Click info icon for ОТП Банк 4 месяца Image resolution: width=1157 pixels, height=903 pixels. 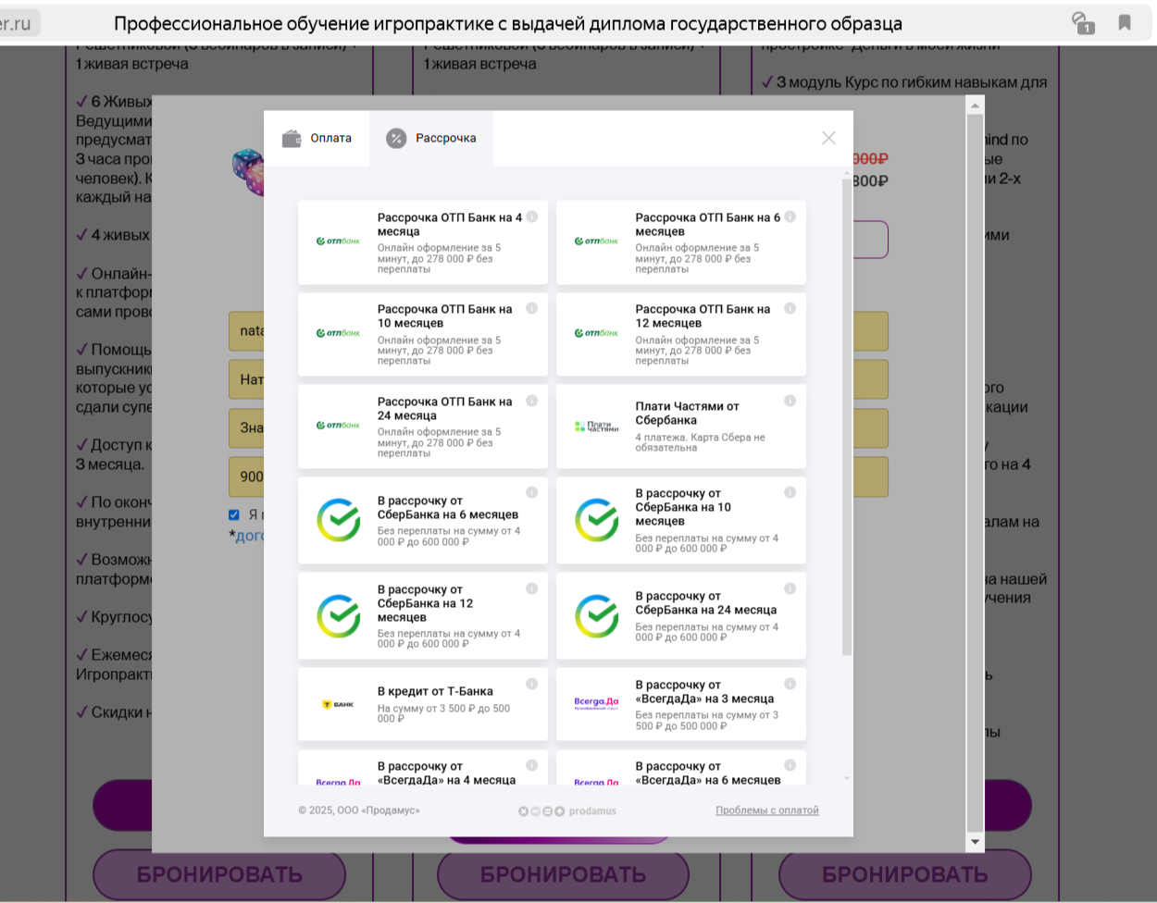tap(531, 216)
